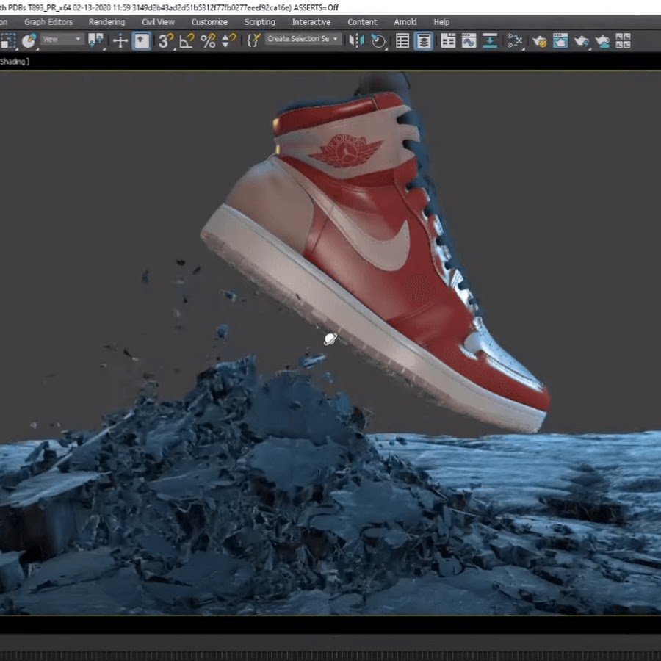The width and height of the screenshot is (661, 661).
Task: Open Edit Named Selection Sets
Action: tap(253, 40)
